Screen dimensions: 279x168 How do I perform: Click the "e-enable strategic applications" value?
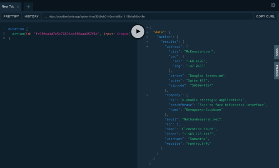tap(212, 100)
